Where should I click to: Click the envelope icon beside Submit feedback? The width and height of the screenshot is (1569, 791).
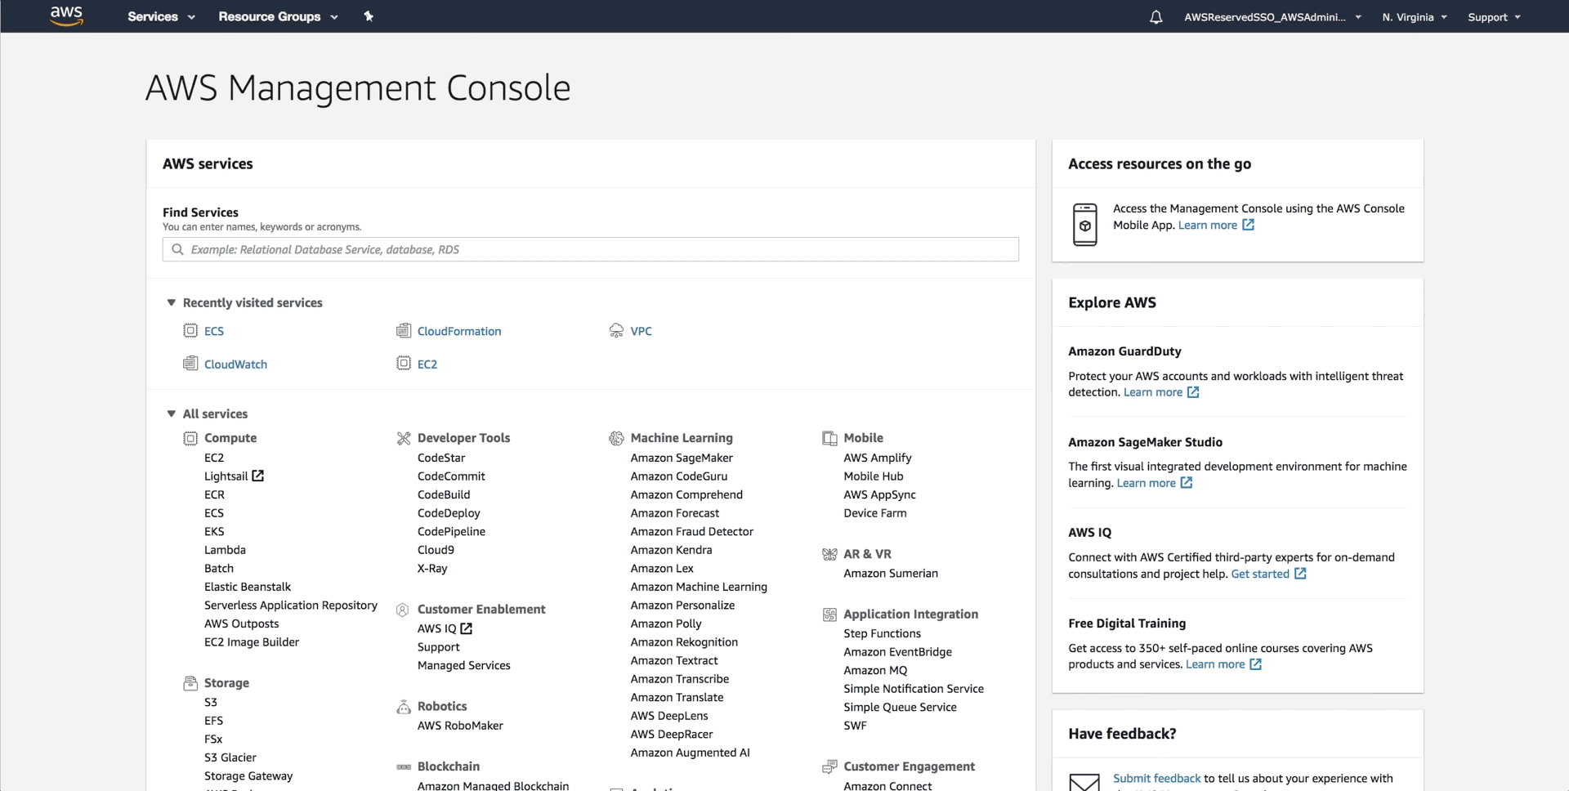(x=1084, y=782)
